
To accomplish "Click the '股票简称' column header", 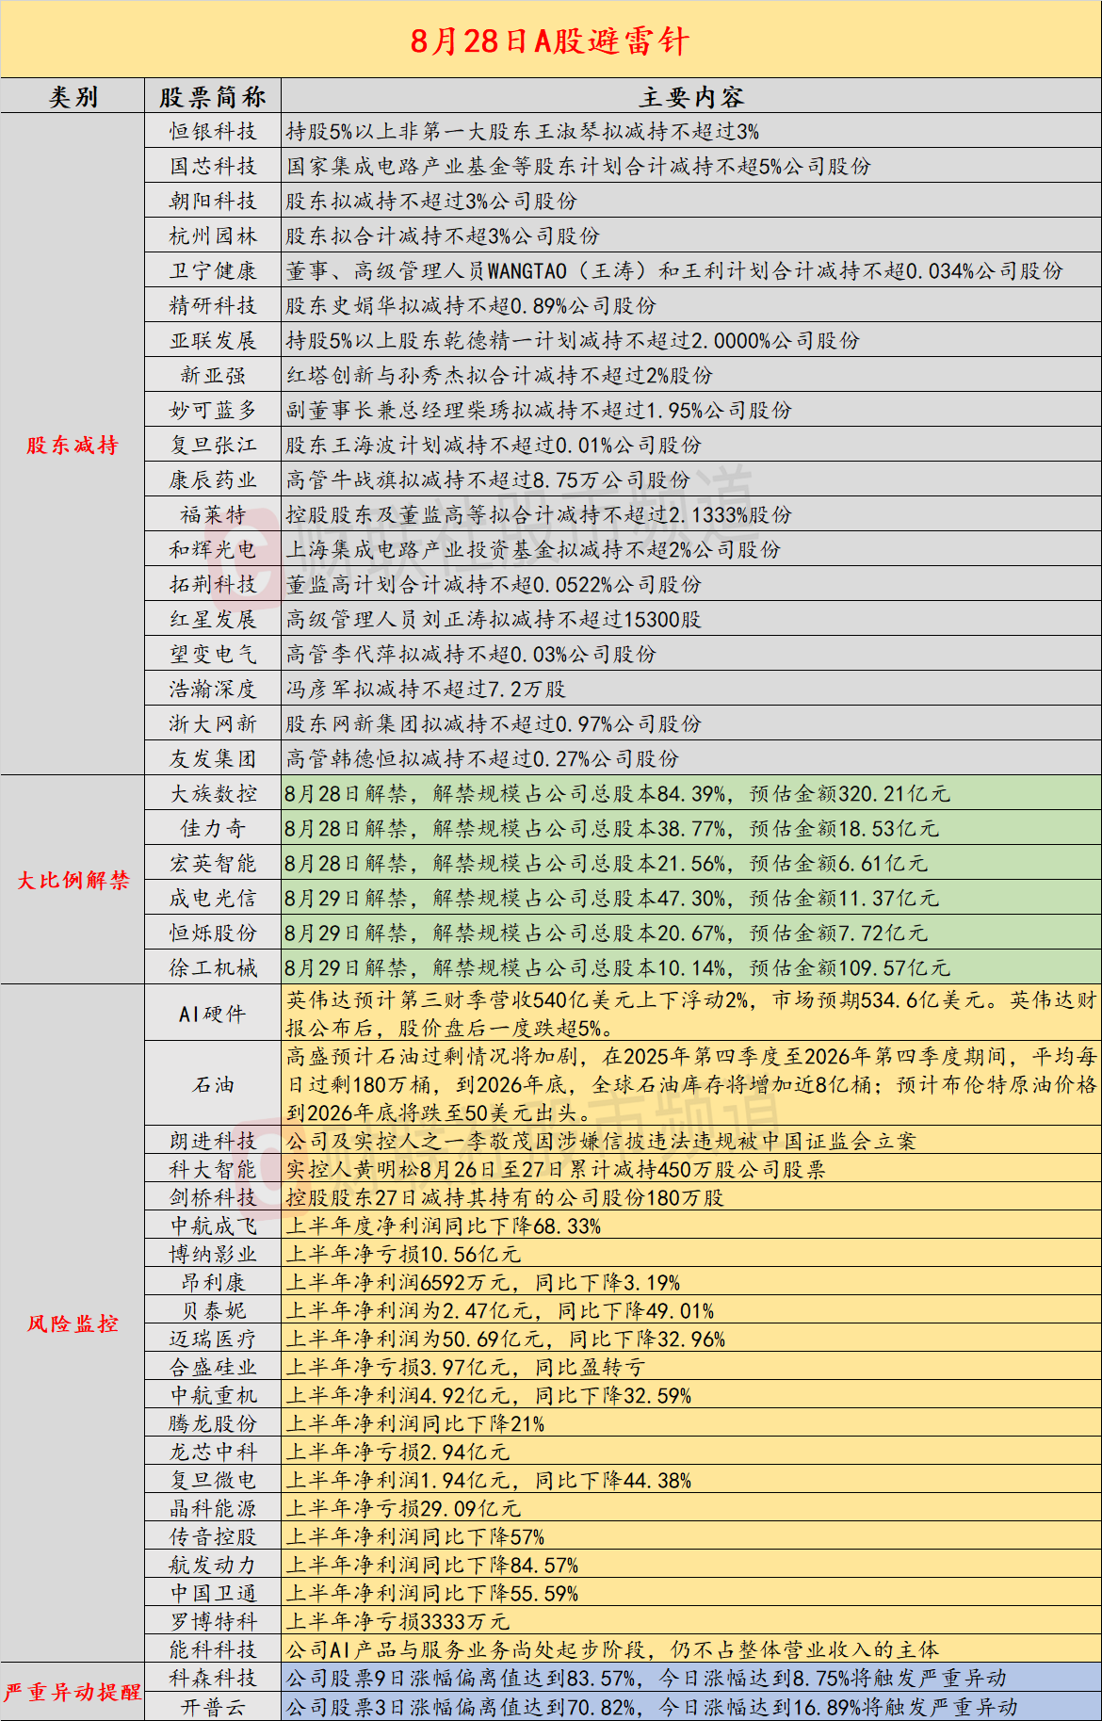I will pos(213,97).
